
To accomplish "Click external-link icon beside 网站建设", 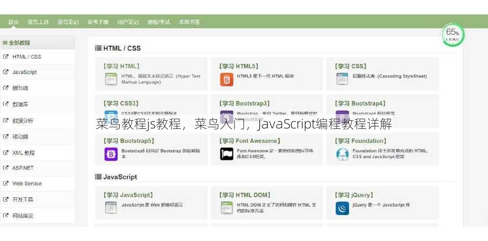I will click(5, 215).
